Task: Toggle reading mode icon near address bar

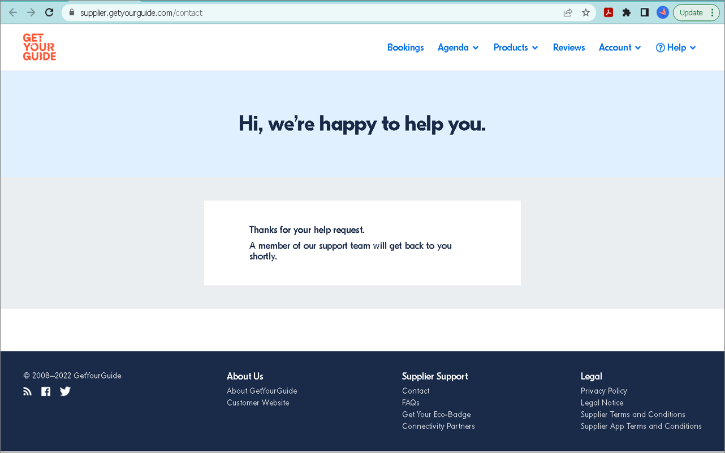Action: (645, 12)
